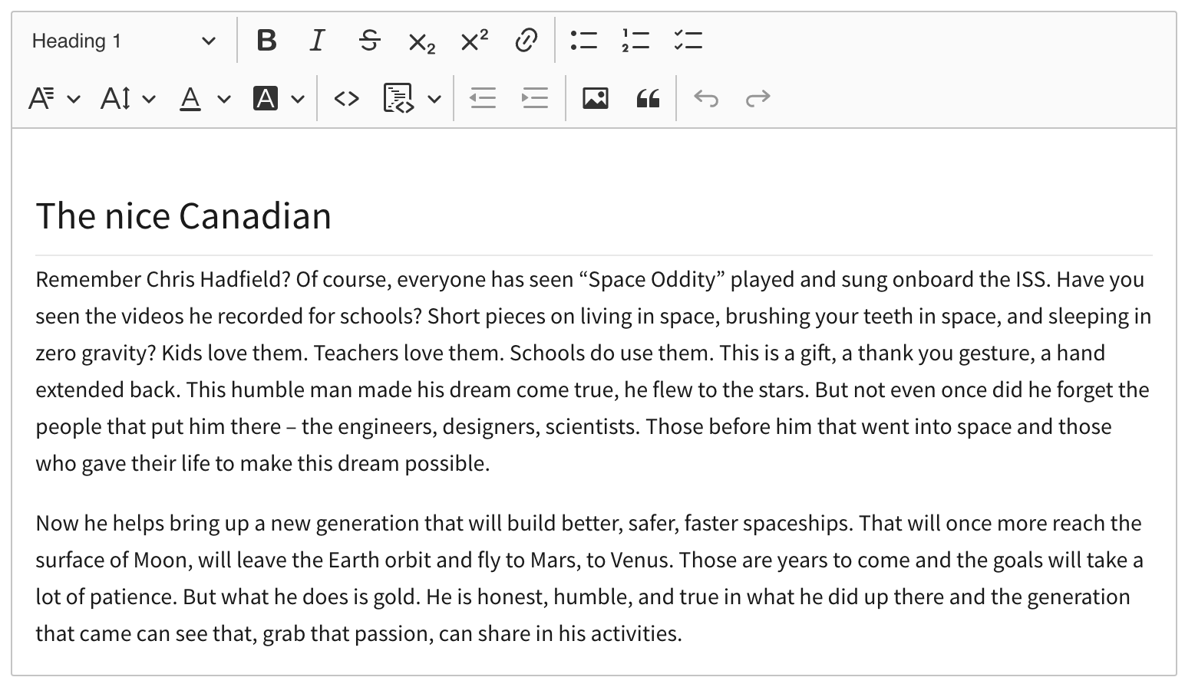1185x687 pixels.
Task: Click the 'Now he helps bring up' paragraph
Action: click(x=589, y=578)
